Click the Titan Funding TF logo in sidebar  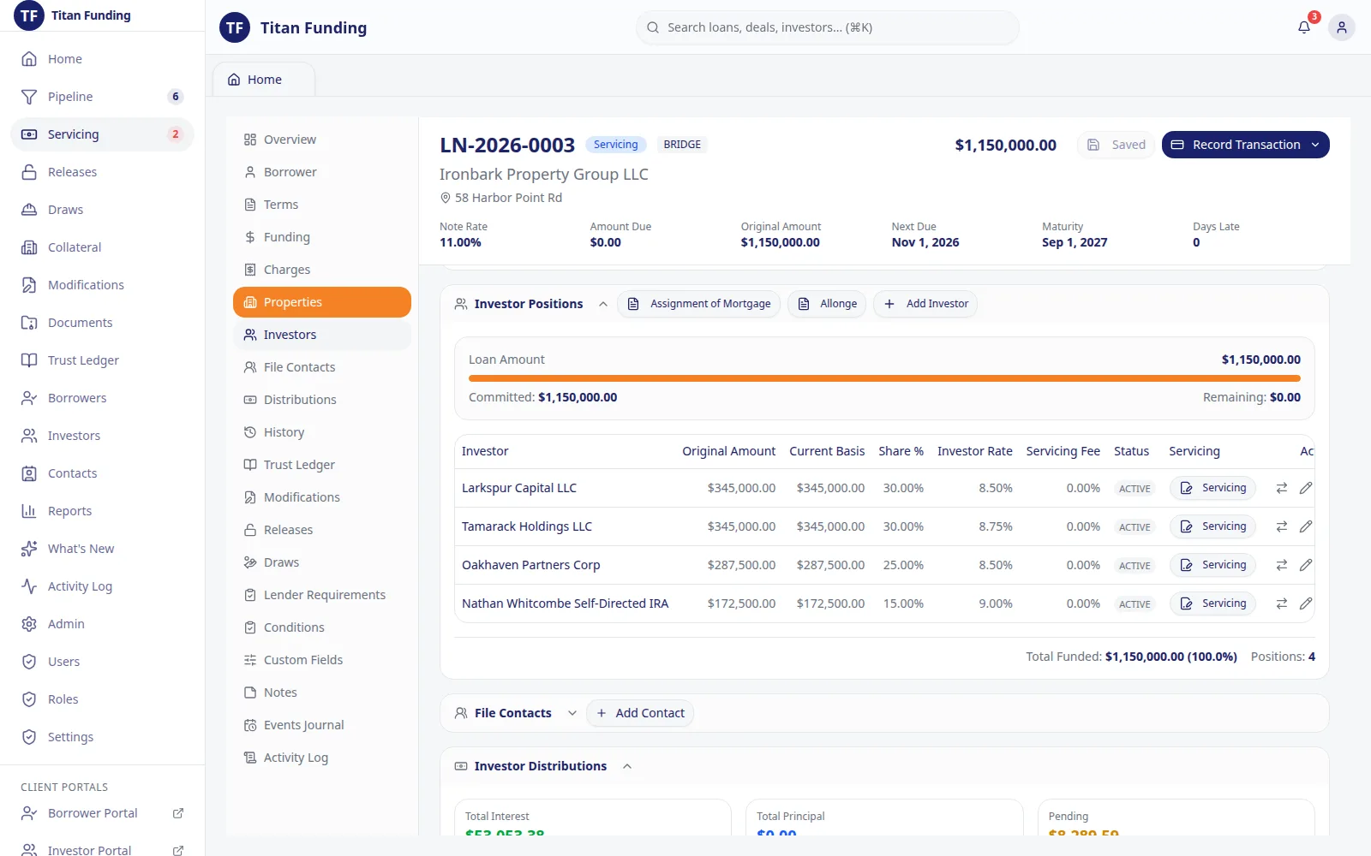(x=29, y=15)
